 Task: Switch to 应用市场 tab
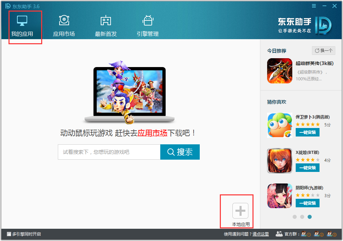(64, 26)
